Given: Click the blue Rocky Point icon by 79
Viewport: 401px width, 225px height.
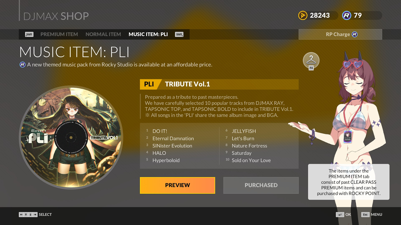Looking at the screenshot, I should click(x=347, y=15).
